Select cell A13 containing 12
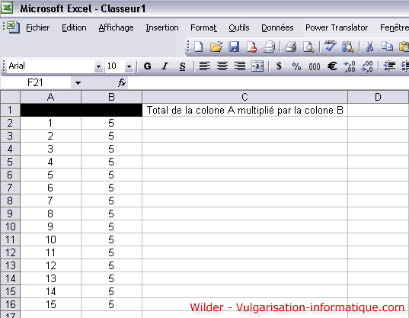The height and width of the screenshot is (318, 409). pos(50,265)
